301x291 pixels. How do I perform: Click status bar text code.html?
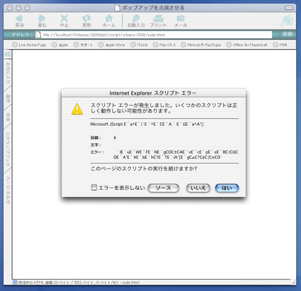coord(131,282)
